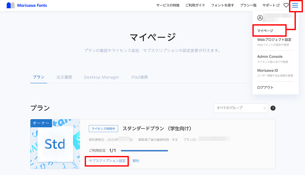
Task: Click the heart favorites icon
Action: pyautogui.click(x=286, y=5)
